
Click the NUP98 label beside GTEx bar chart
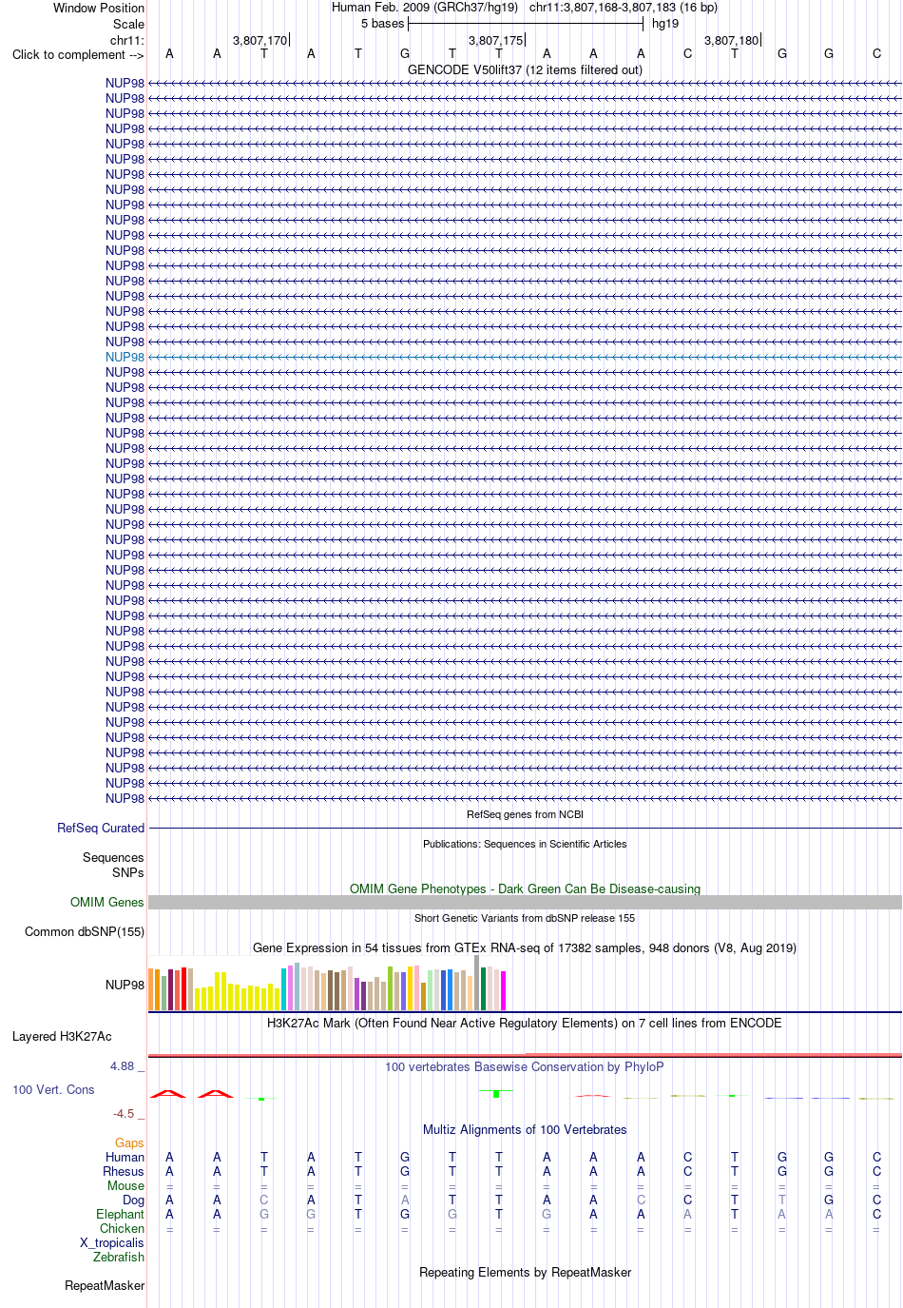[x=125, y=985]
